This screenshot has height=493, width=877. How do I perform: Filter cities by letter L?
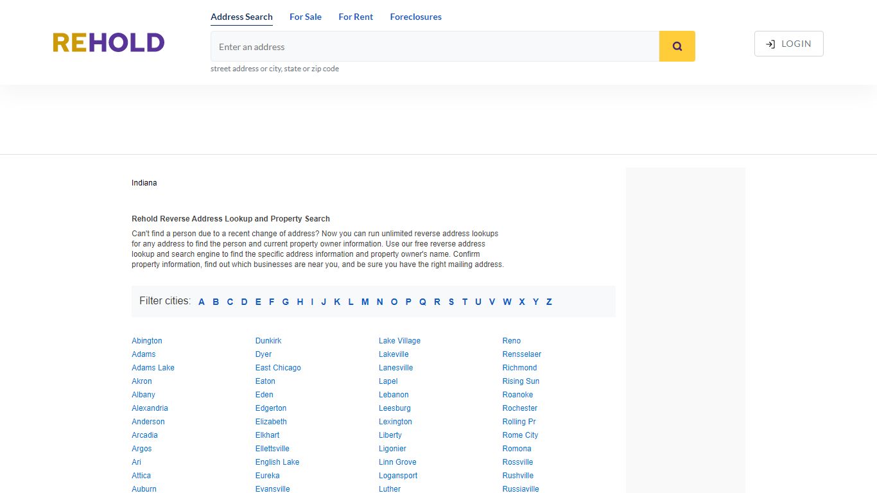tap(351, 302)
